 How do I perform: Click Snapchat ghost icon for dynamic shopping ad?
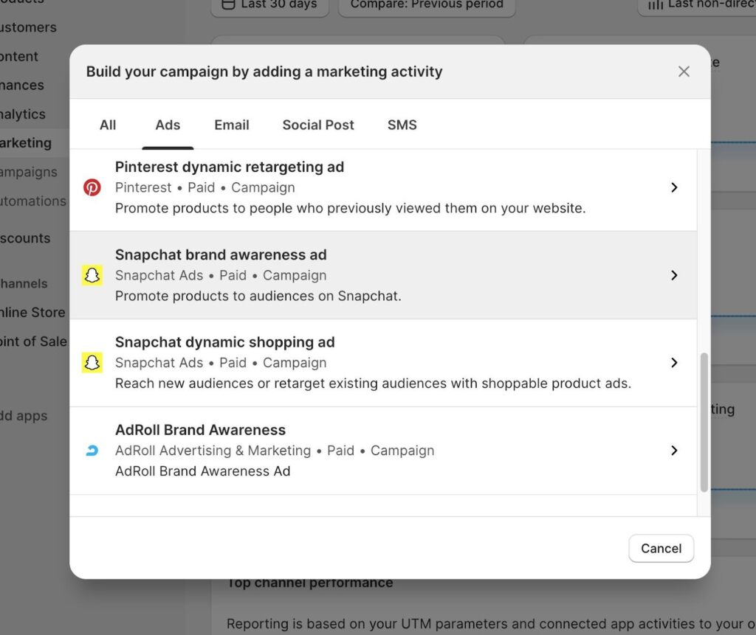pyautogui.click(x=92, y=363)
